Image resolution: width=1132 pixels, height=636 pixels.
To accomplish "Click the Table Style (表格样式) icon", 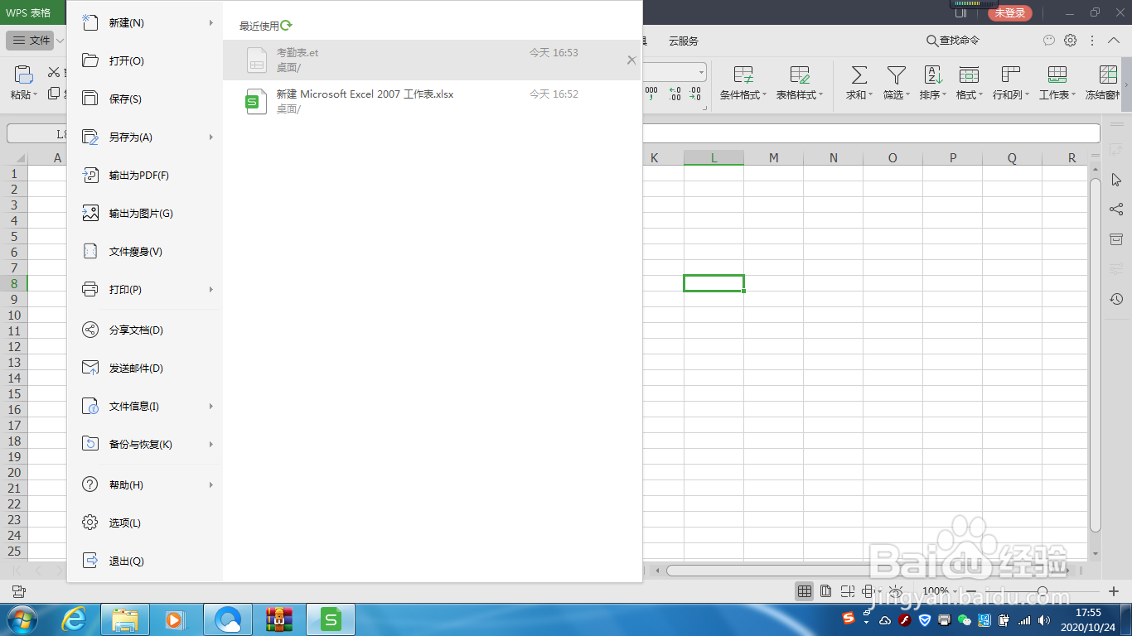I will click(800, 75).
